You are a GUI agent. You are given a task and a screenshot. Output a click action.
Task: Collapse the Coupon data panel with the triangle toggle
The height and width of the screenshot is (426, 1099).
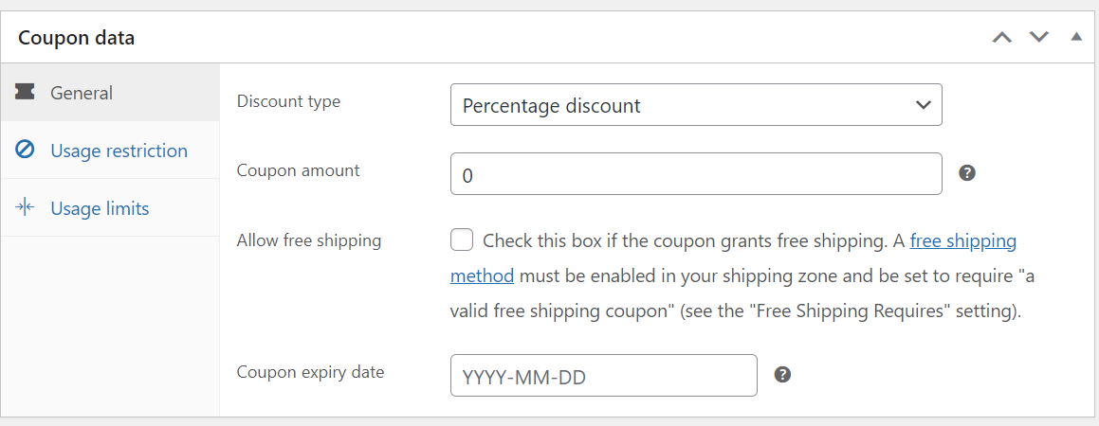pos(1076,37)
